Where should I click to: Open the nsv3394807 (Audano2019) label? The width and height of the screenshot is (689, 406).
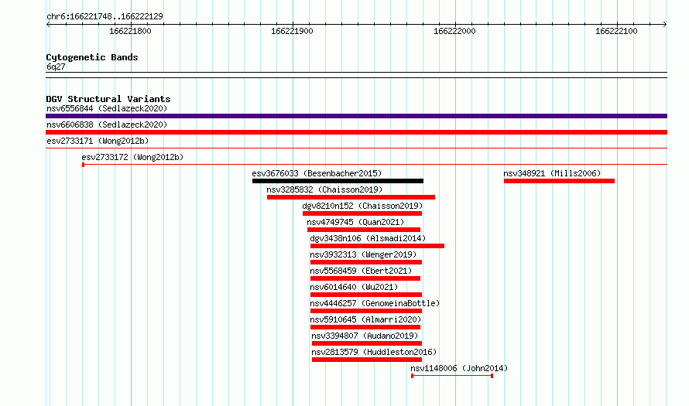click(x=365, y=336)
